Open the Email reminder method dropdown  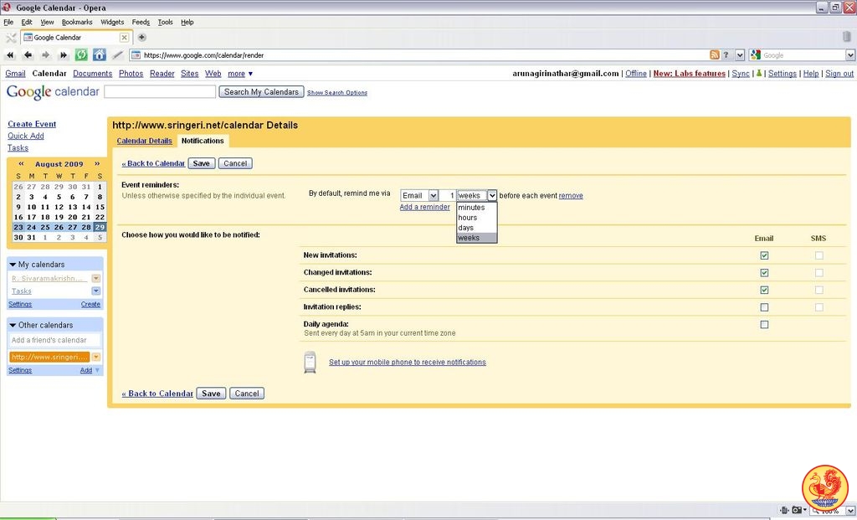coord(419,195)
